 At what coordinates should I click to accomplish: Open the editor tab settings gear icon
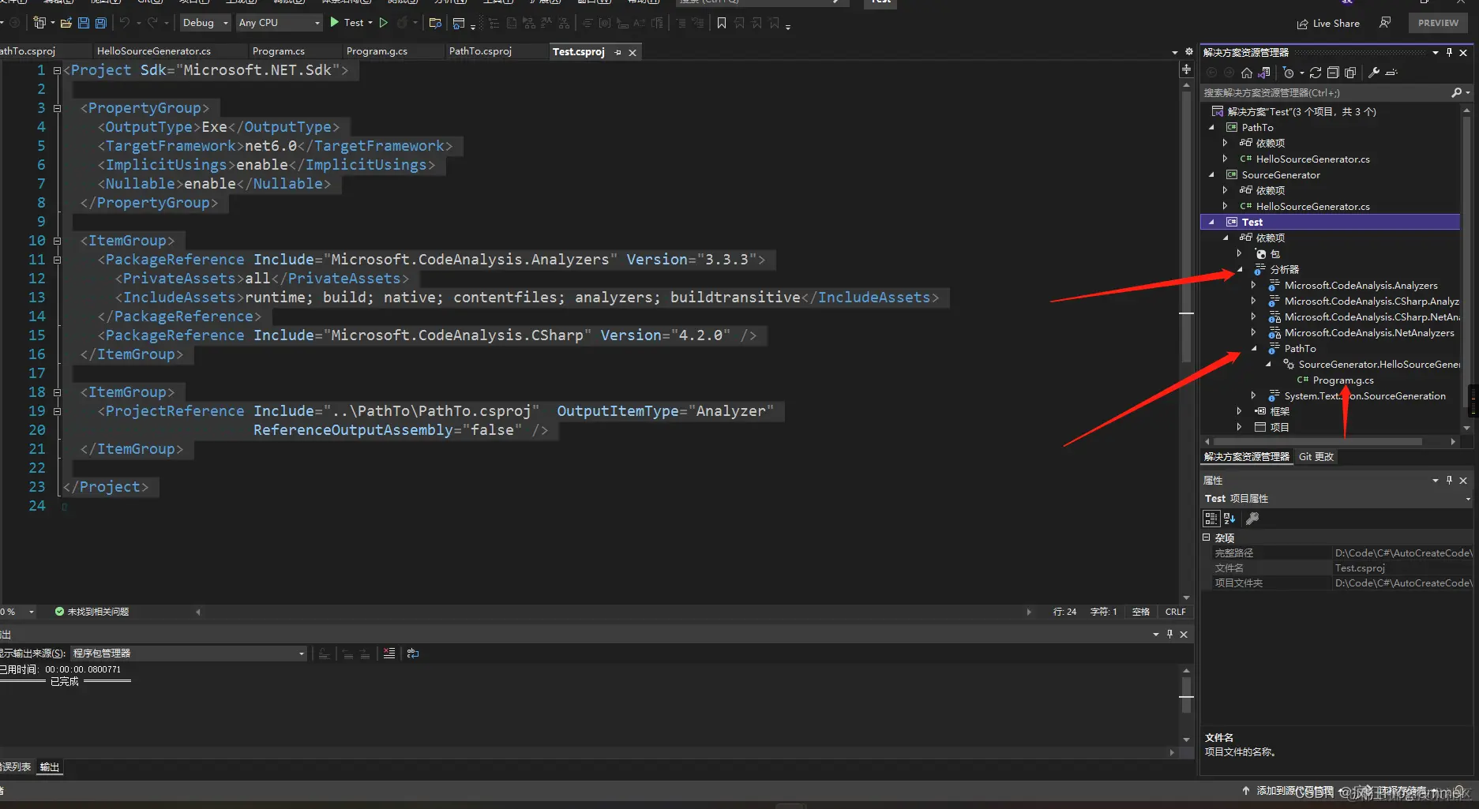(1189, 52)
